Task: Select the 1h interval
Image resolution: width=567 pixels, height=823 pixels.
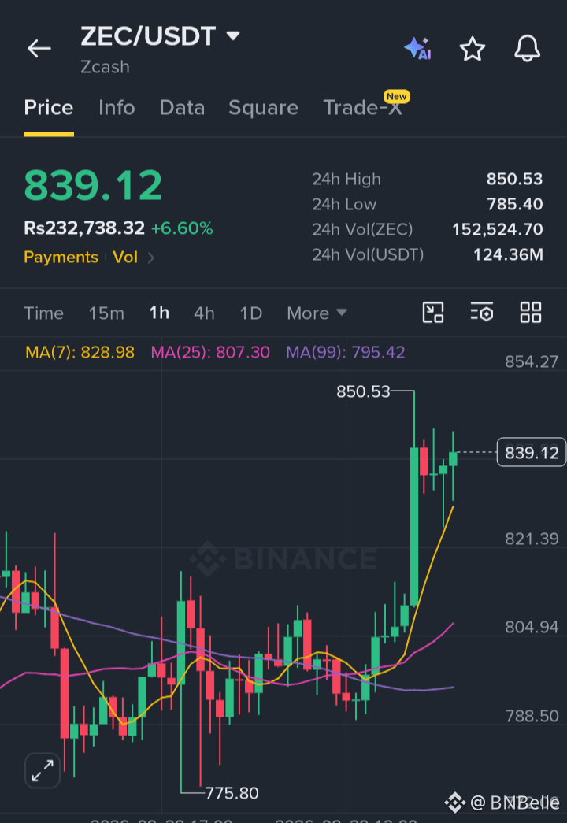Action: (159, 313)
